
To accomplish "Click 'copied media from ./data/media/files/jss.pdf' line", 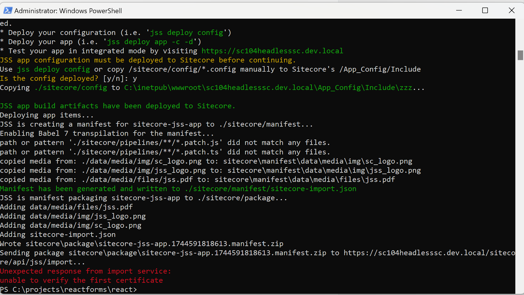I will coord(197,180).
